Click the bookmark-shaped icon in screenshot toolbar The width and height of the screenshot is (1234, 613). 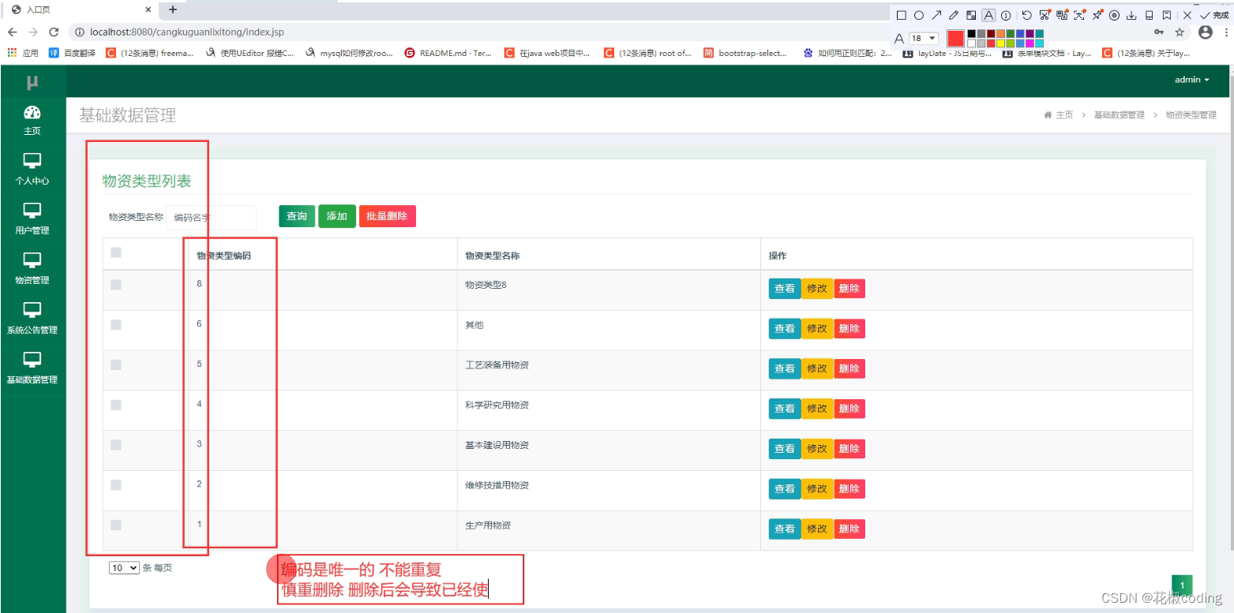1166,15
